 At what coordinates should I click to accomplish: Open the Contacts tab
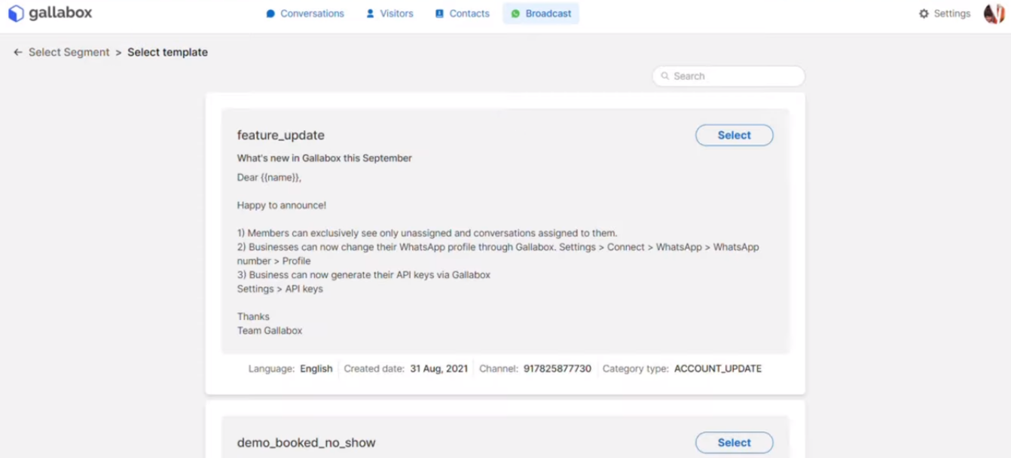tap(462, 14)
